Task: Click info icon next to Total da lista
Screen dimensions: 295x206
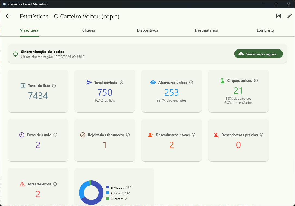Action: 54,86
